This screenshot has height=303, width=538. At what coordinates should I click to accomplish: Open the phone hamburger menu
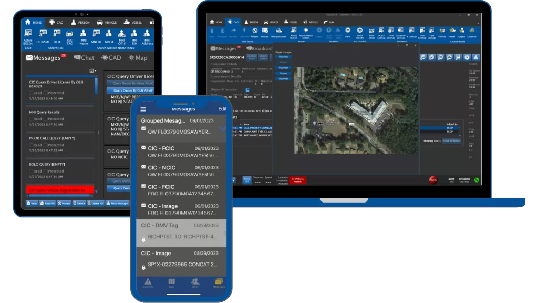click(143, 109)
